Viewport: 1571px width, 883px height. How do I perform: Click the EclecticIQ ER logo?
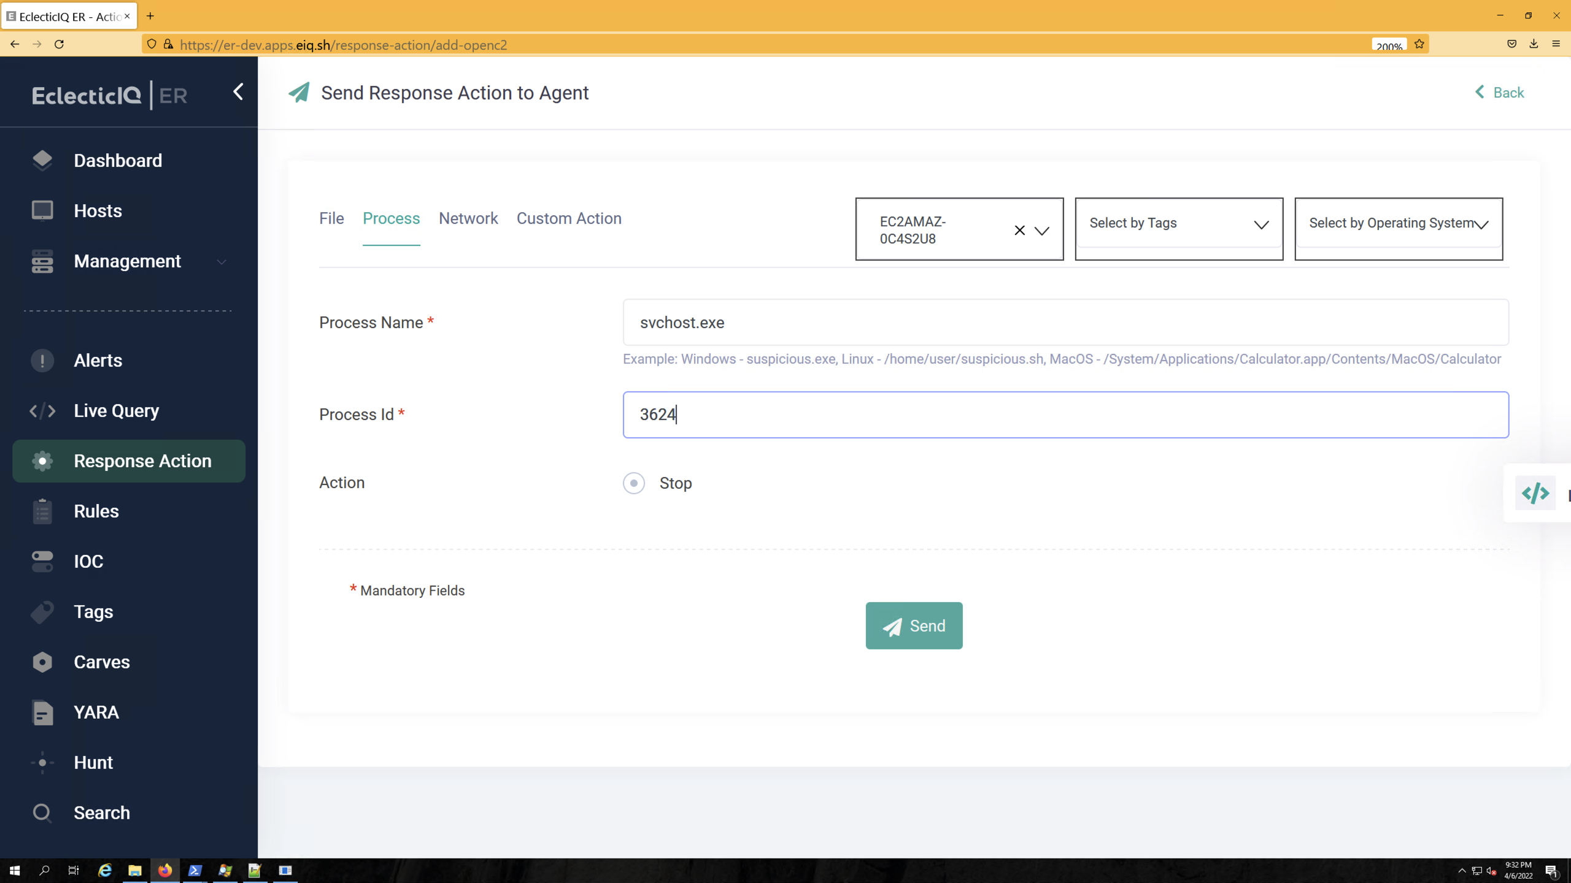[x=110, y=96]
